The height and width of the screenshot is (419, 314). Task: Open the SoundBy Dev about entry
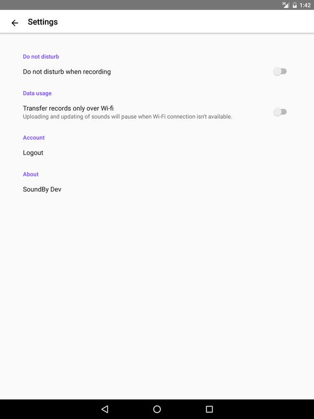(42, 189)
